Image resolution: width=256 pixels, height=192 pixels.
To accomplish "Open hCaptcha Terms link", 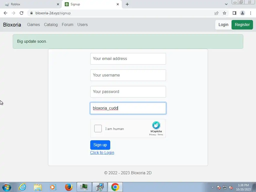I will [x=160, y=135].
